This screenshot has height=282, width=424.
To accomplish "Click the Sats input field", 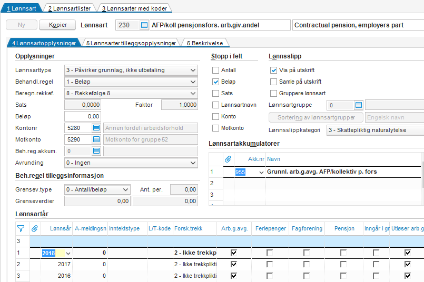I will pos(82,105).
